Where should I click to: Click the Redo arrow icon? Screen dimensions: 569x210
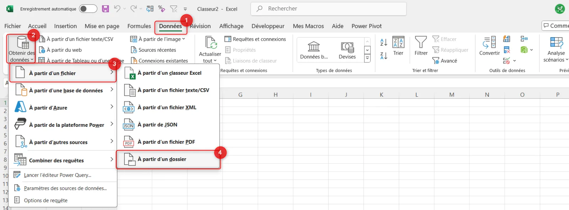click(133, 9)
